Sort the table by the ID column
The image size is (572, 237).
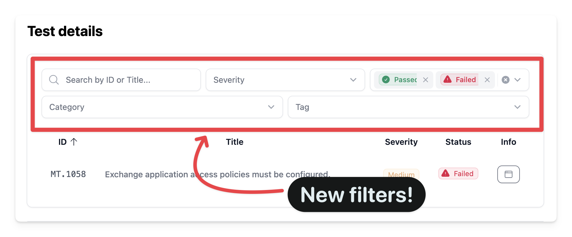pyautogui.click(x=68, y=142)
